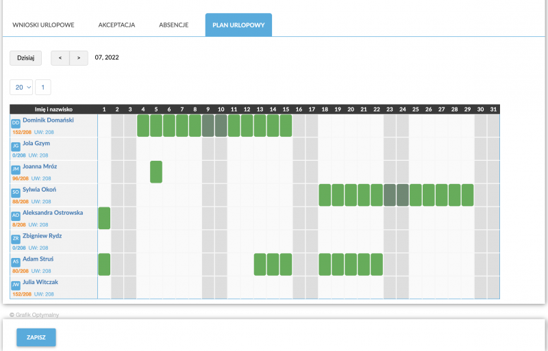Click Joanna Mróz's JM avatar badge
This screenshot has width=548, height=351.
coord(15,169)
